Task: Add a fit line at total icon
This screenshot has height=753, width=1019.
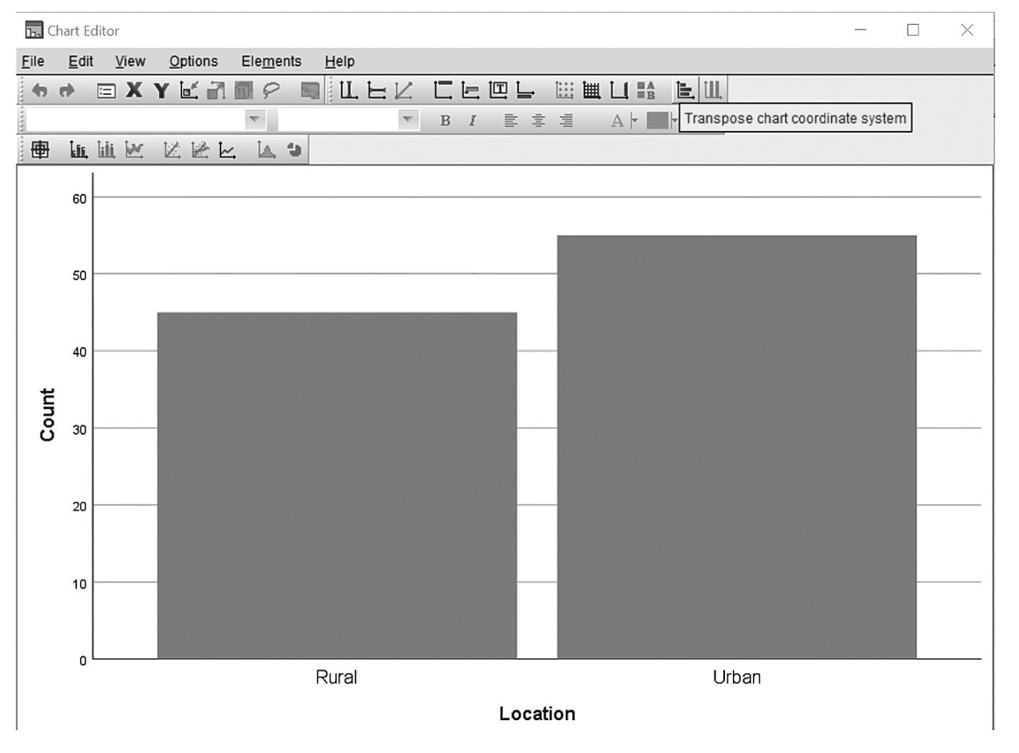Action: (172, 150)
